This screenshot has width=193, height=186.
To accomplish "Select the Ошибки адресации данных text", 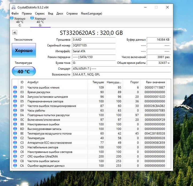I will click(x=46, y=166).
